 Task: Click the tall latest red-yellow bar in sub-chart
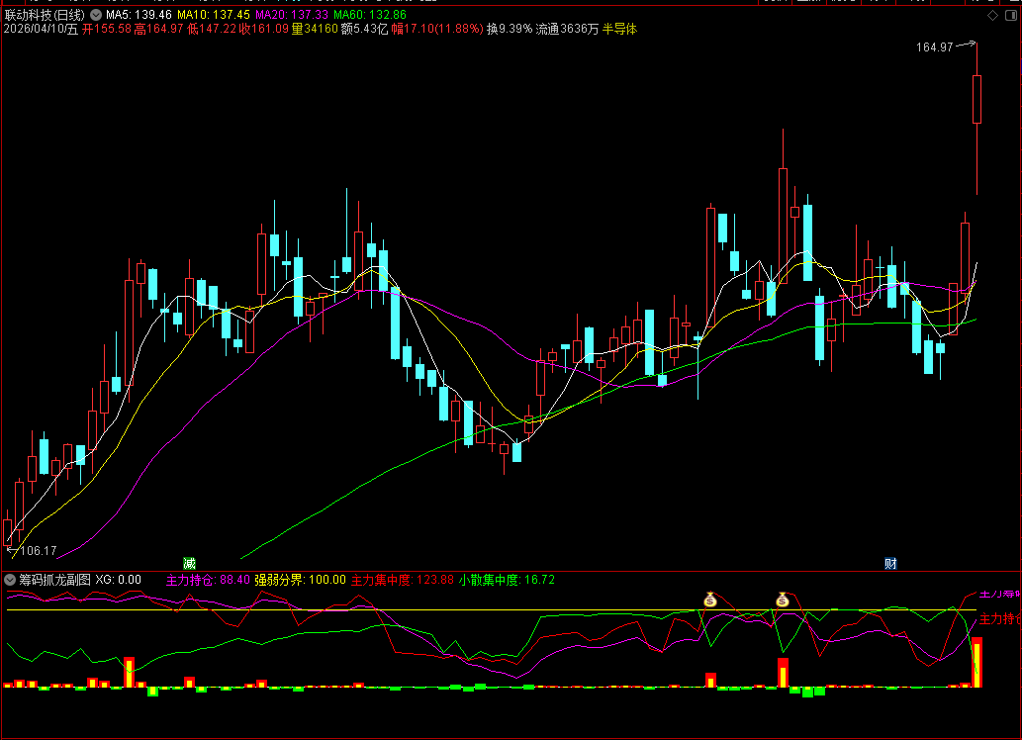pyautogui.click(x=977, y=663)
